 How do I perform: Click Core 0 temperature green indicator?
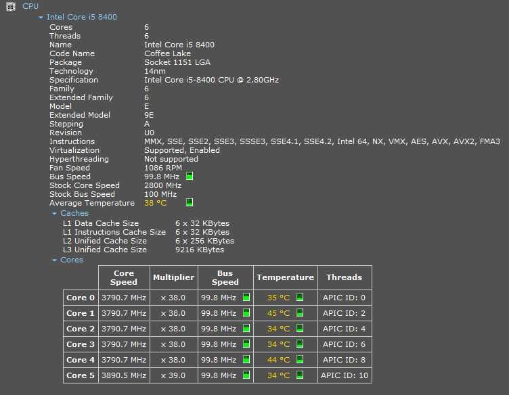click(300, 298)
